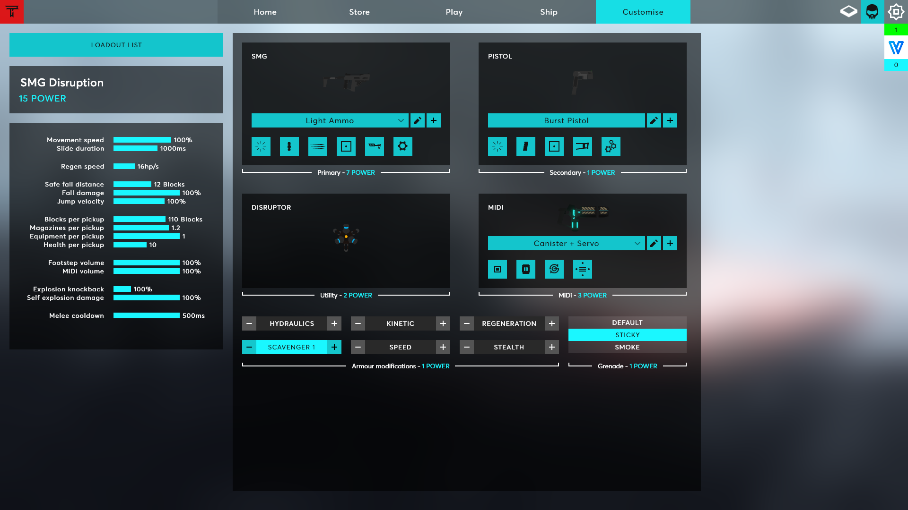Edit the Burst Pistol preset pencil
The image size is (908, 510).
(x=654, y=120)
